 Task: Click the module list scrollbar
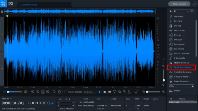click(x=196, y=38)
